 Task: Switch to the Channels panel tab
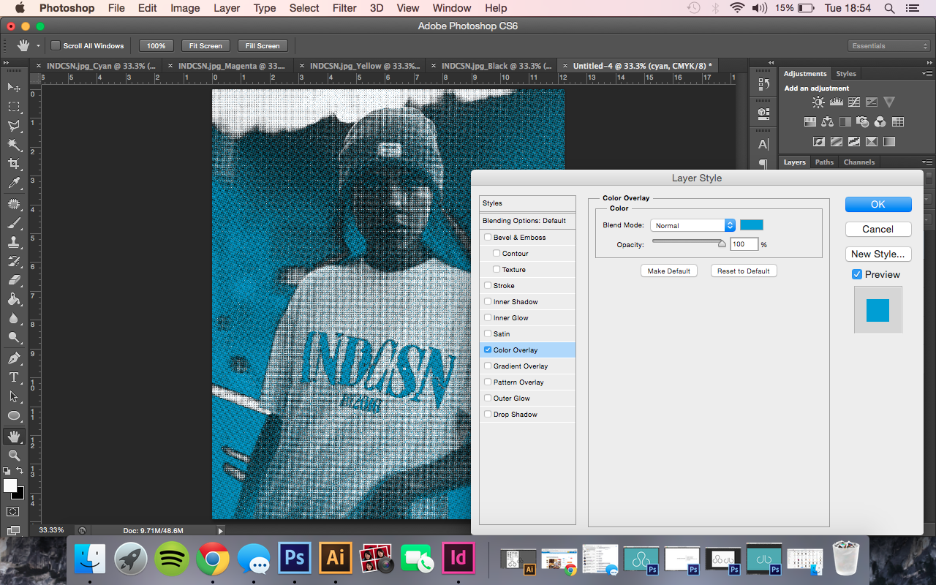point(859,162)
